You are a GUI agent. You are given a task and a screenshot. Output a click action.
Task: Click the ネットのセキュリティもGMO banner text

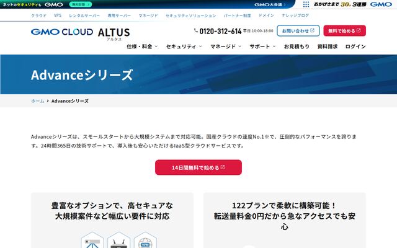pos(33,4)
